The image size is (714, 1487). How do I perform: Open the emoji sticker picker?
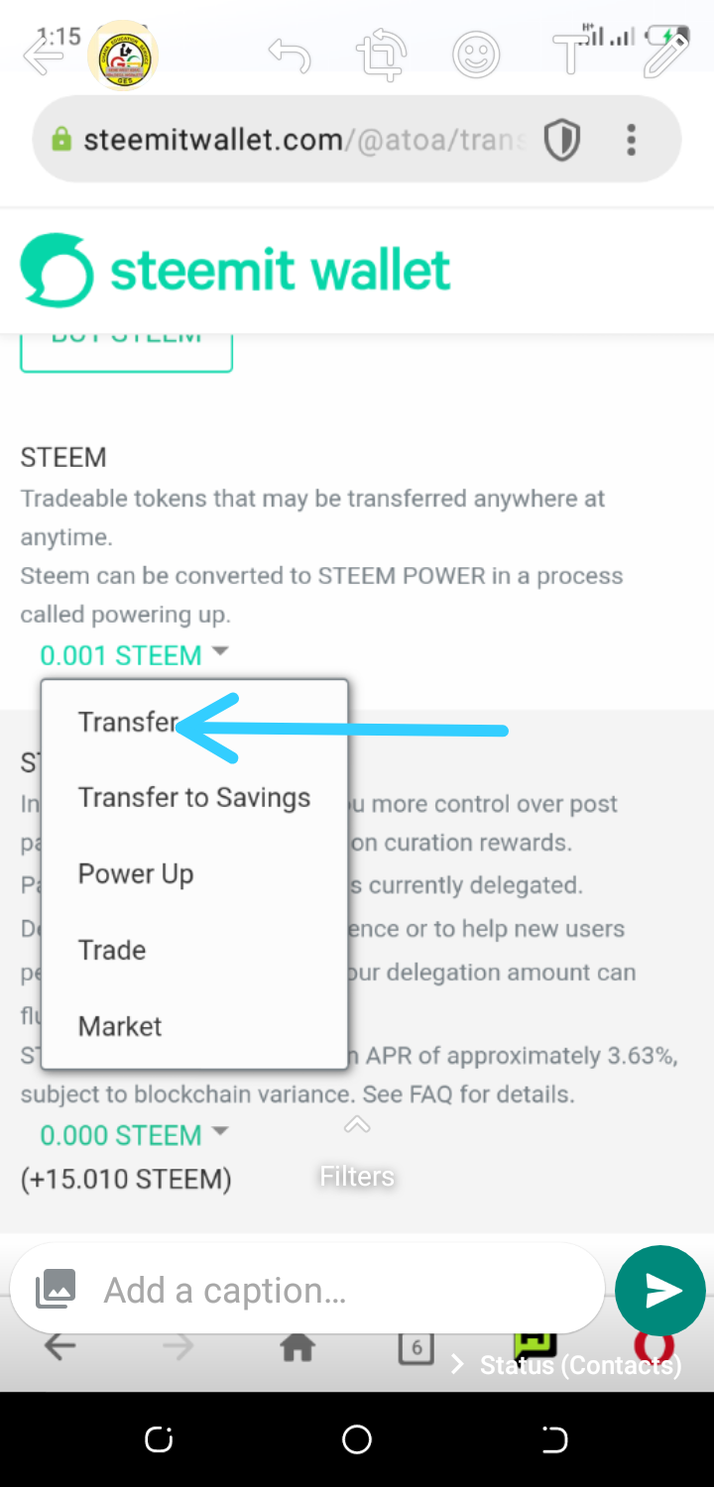pyautogui.click(x=476, y=56)
